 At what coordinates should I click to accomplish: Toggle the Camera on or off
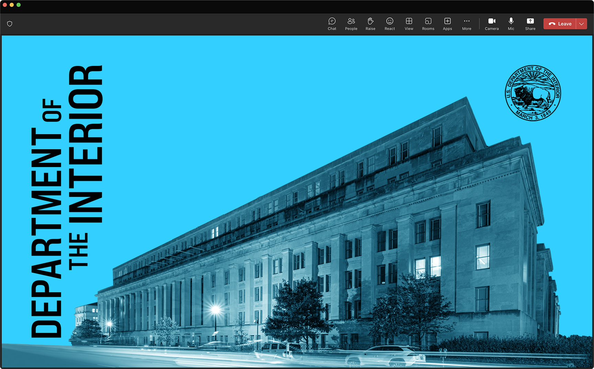pos(492,24)
